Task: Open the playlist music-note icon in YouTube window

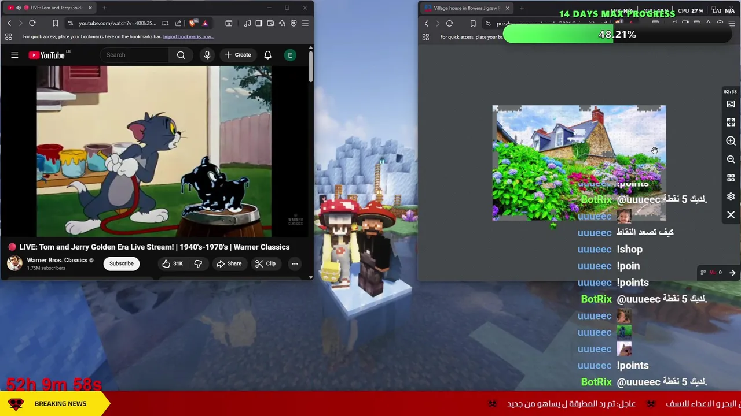Action: (247, 23)
